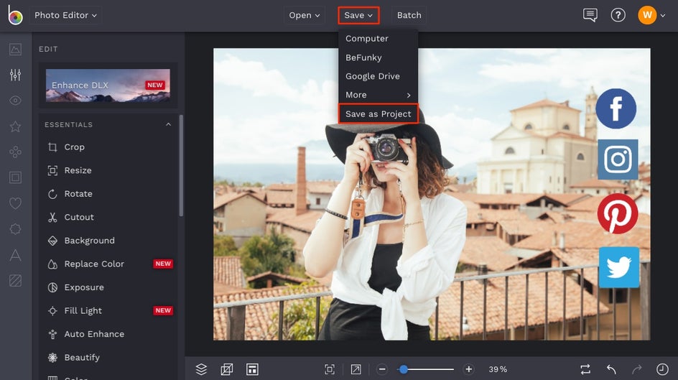Image resolution: width=678 pixels, height=380 pixels.
Task: Expand the account menu chevron
Action: point(663,16)
